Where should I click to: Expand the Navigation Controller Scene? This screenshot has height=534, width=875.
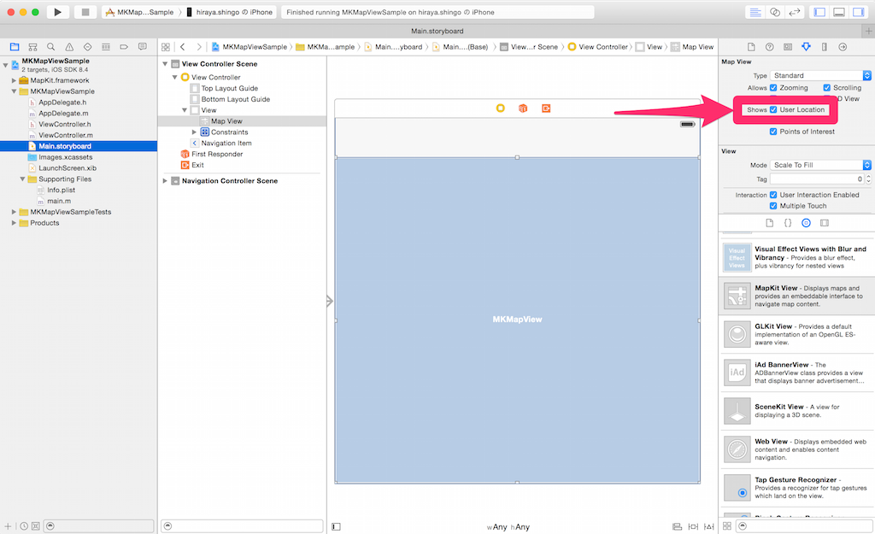pyautogui.click(x=165, y=181)
